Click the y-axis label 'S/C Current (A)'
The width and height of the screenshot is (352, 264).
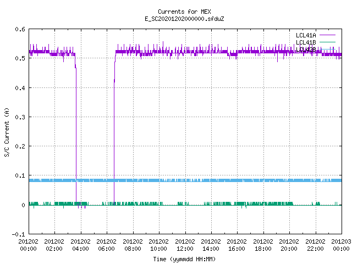pos(7,132)
